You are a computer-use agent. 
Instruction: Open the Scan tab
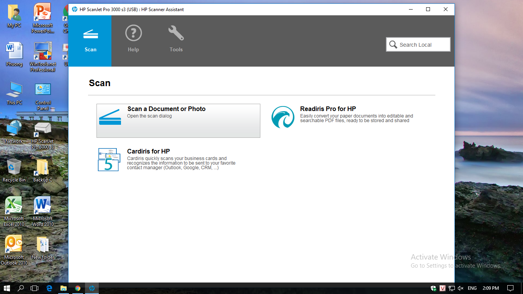[90, 41]
